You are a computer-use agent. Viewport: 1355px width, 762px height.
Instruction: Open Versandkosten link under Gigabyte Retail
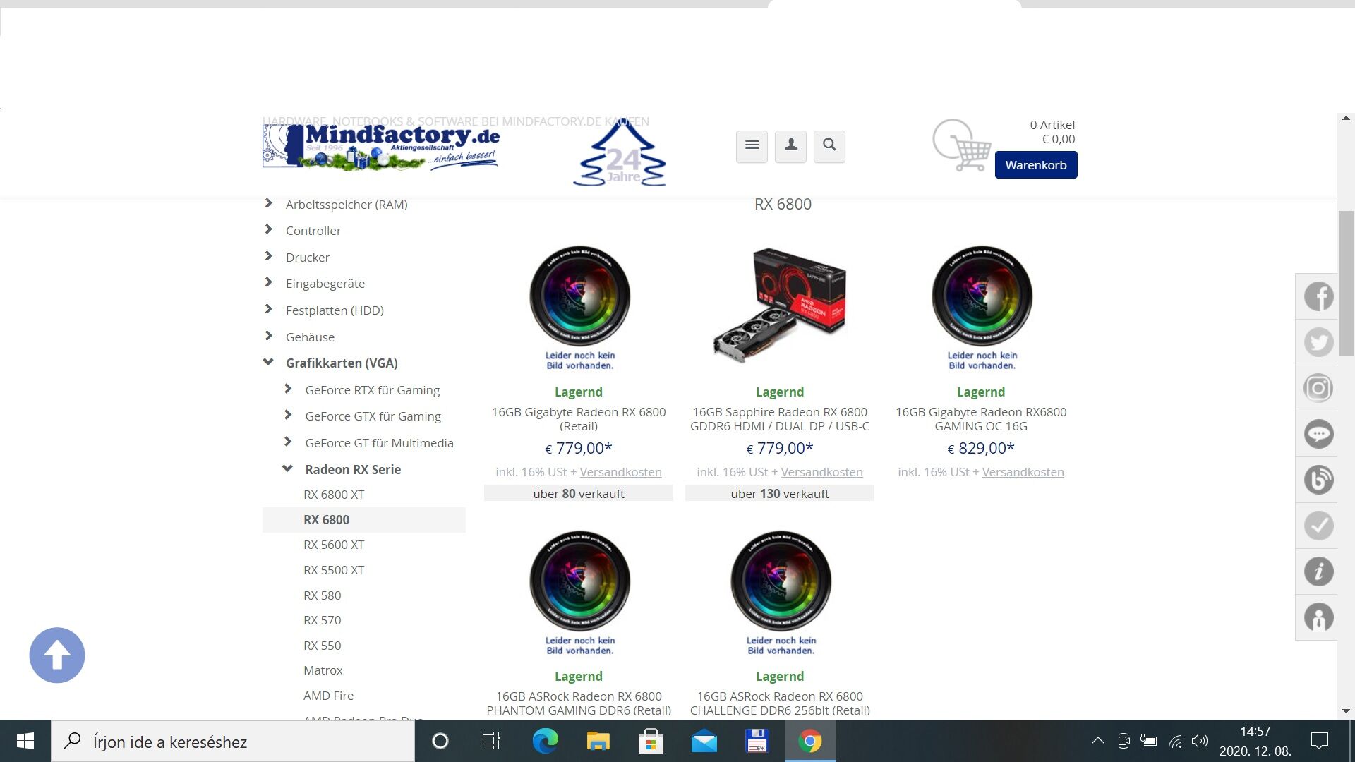pyautogui.click(x=620, y=472)
